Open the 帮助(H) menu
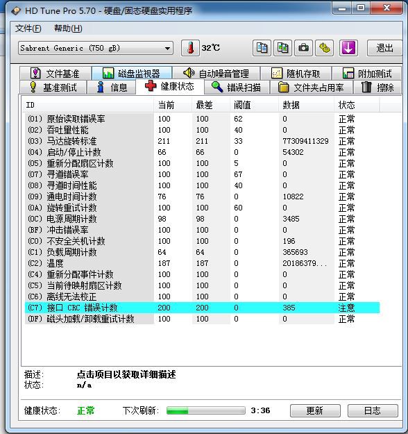The image size is (408, 434). pos(68,28)
